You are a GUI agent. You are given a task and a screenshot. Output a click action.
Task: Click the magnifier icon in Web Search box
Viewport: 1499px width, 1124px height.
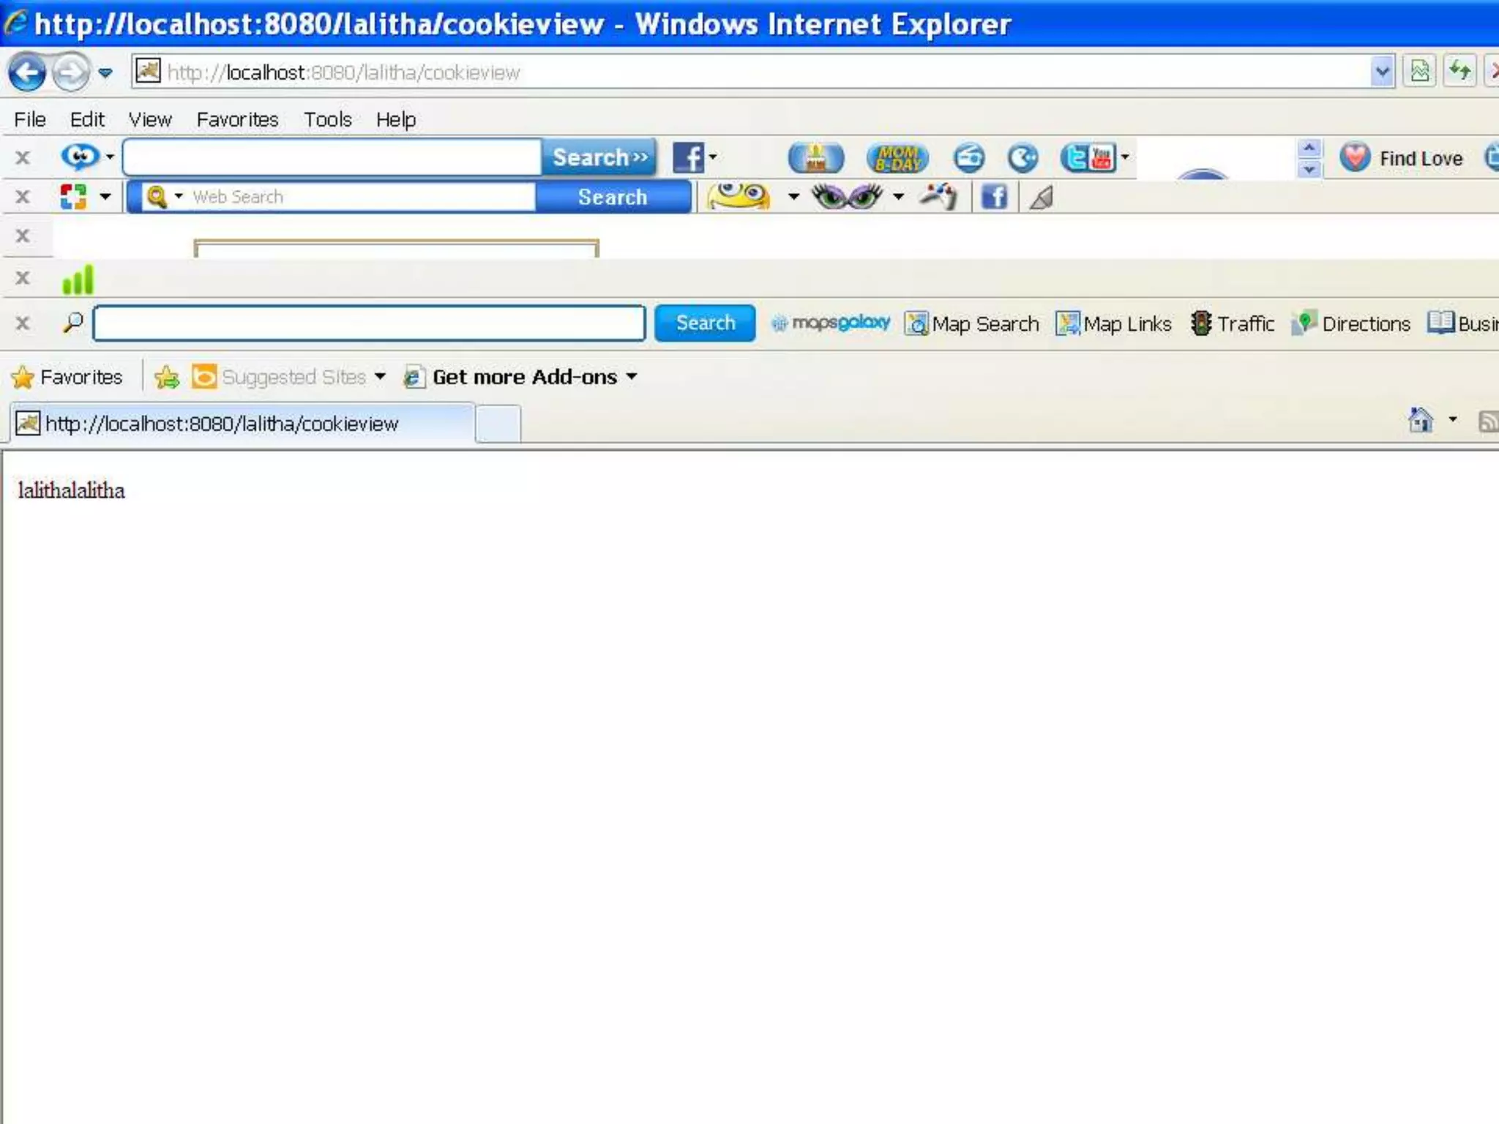(157, 196)
